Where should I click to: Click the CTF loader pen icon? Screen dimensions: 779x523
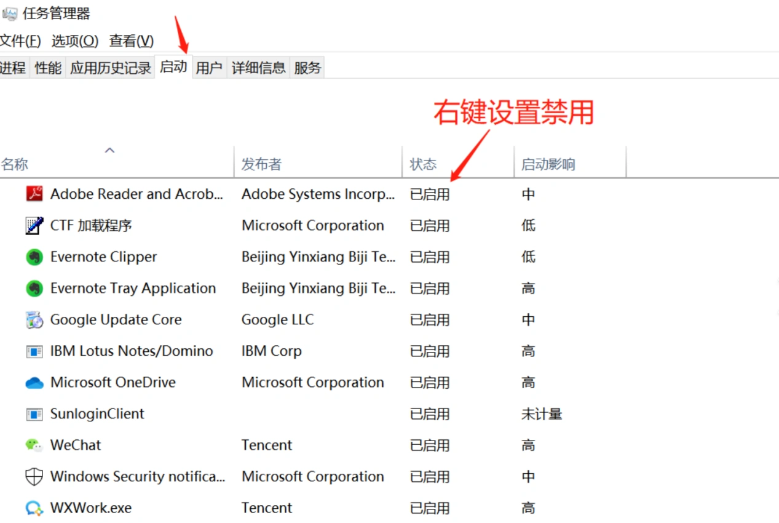[34, 226]
